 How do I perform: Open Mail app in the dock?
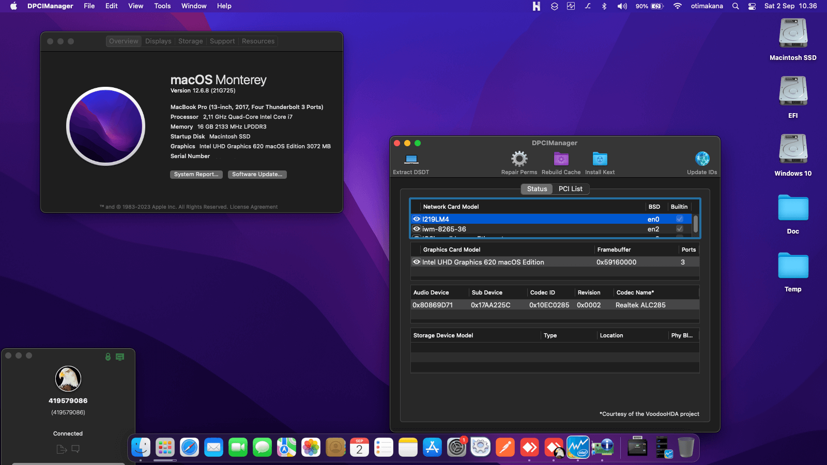(213, 447)
